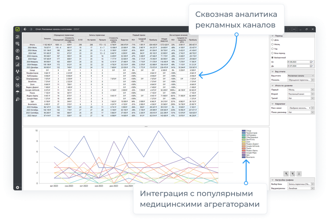Open the tooth sidebar icon
Screen dimensions: 329x220
[x=18, y=78]
